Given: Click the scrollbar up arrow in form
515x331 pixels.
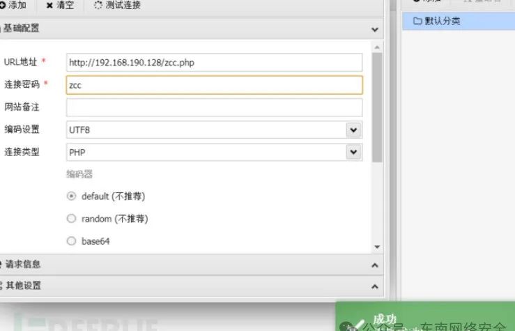Looking at the screenshot, I should point(377,47).
